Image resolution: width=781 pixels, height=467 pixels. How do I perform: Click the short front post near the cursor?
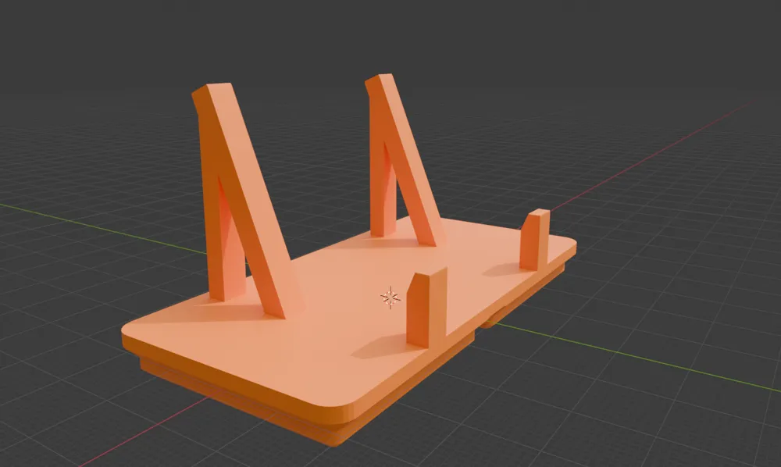click(427, 307)
